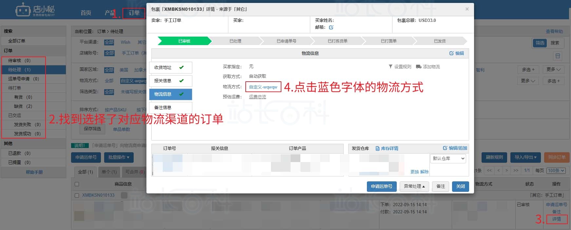Check the box for order XMBKSN010133
This screenshot has height=230, width=571.
click(x=77, y=195)
